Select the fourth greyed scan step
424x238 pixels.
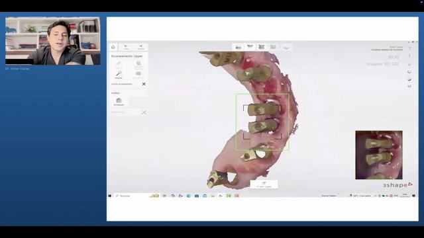pos(273,47)
